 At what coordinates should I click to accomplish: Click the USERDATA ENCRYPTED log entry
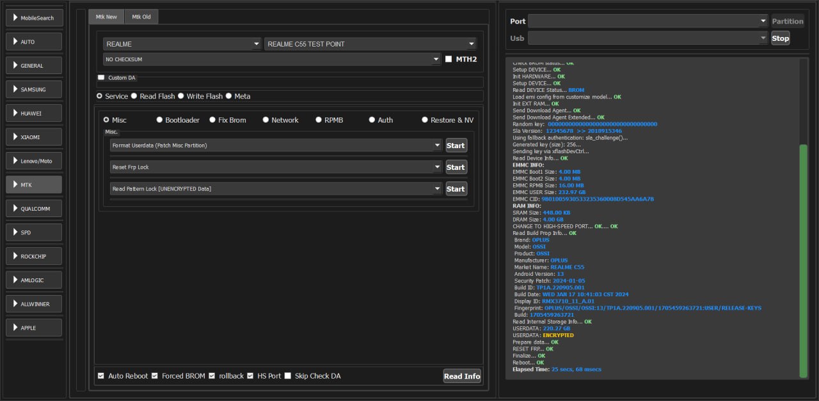click(543, 335)
